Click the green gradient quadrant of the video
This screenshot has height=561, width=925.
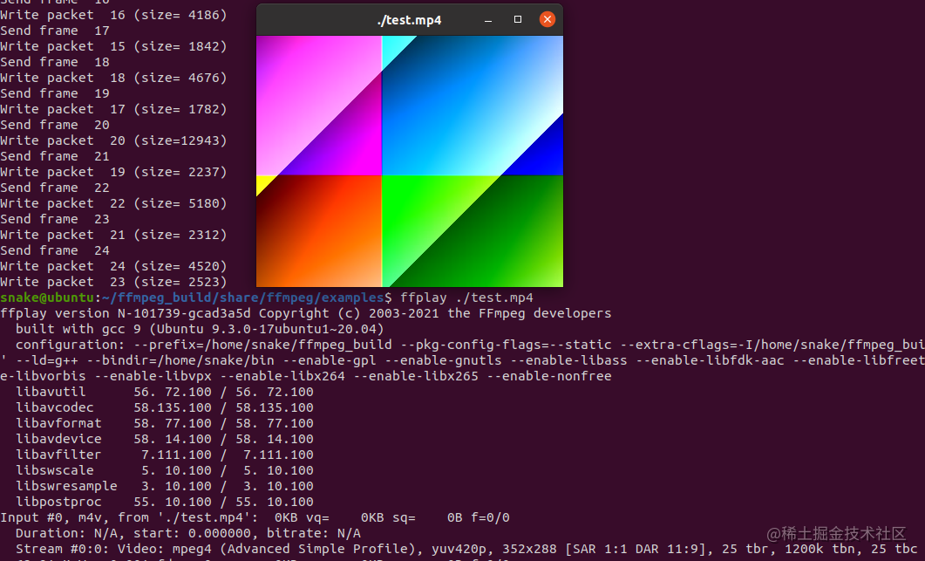(x=471, y=231)
